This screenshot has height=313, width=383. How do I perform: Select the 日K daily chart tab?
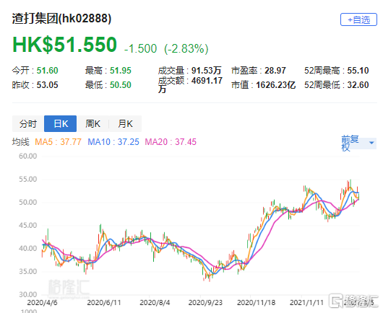pyautogui.click(x=60, y=123)
